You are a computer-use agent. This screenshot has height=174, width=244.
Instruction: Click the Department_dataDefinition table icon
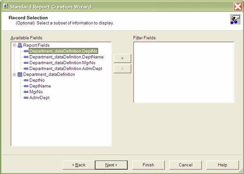[20, 75]
